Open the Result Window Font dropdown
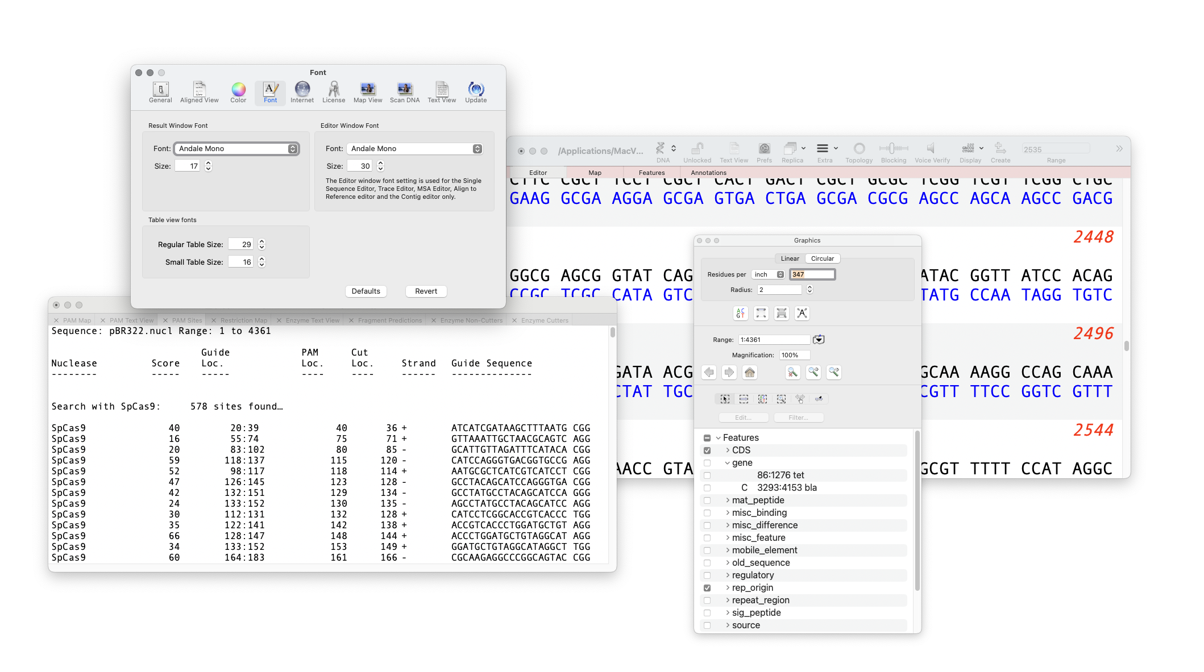 click(x=236, y=149)
